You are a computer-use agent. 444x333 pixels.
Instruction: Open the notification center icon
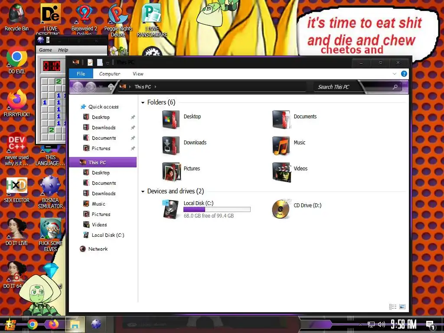431,325
